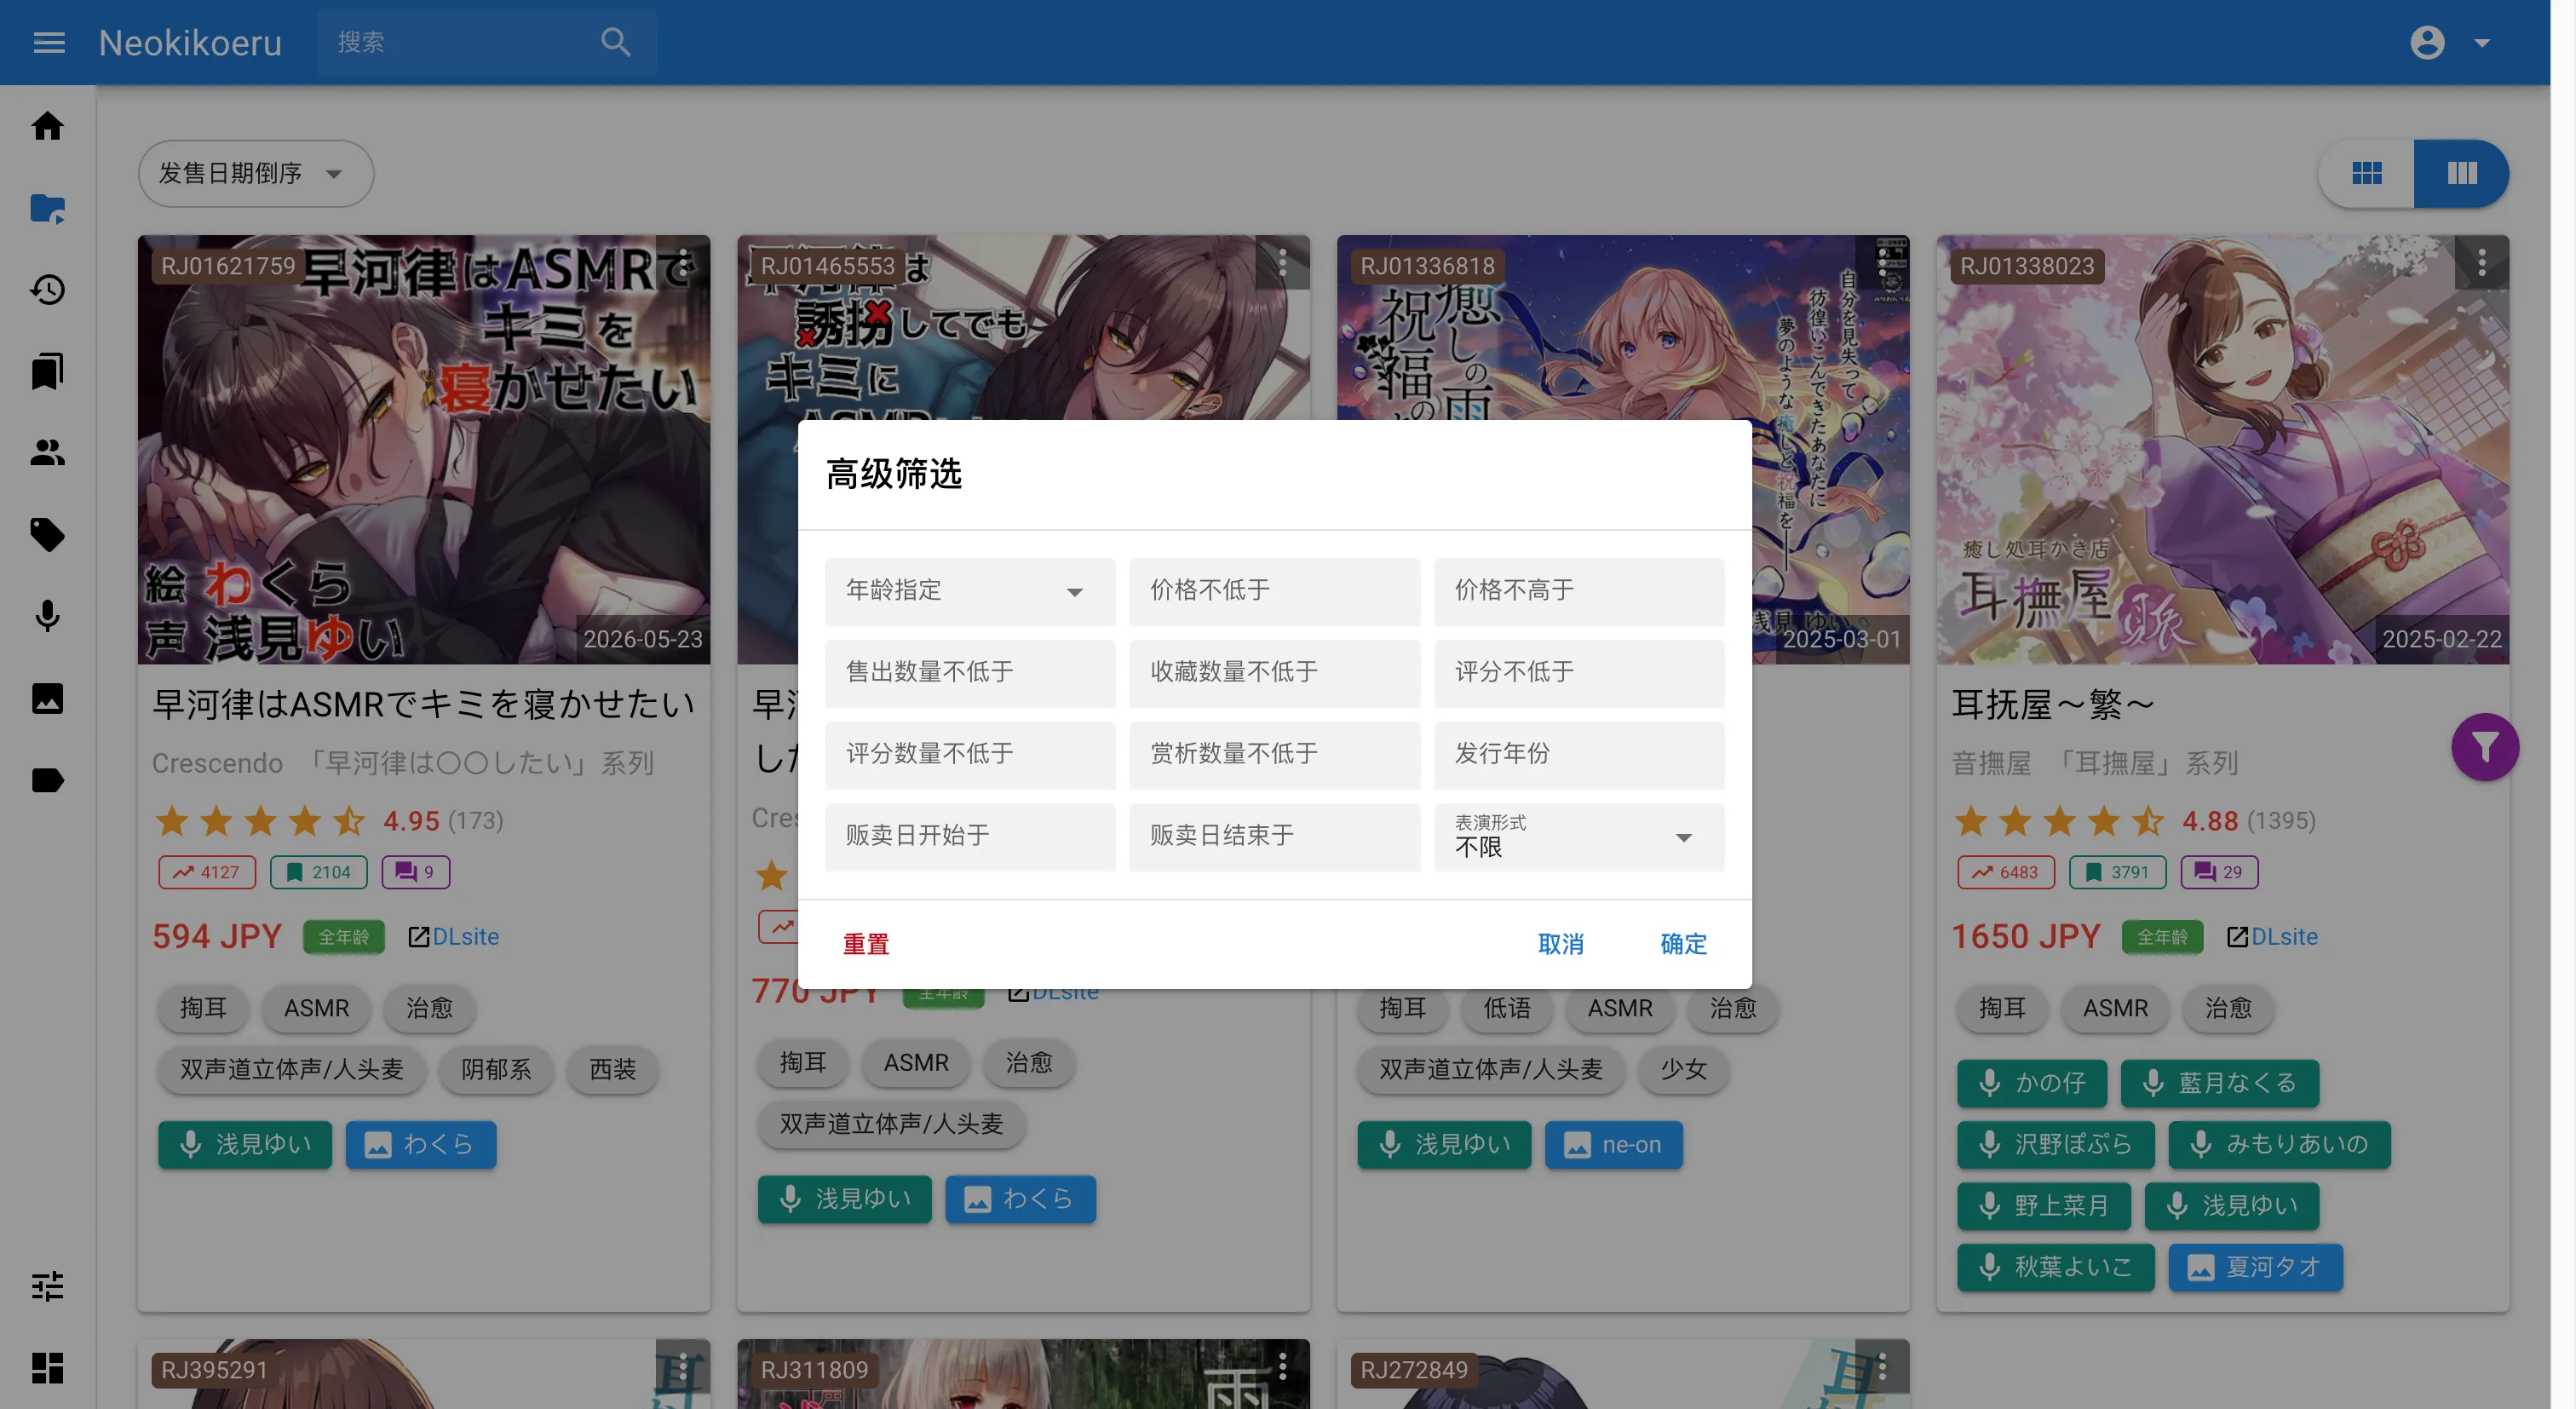Open the 发售日期倒序 sort dropdown
The image size is (2576, 1409).
click(x=256, y=173)
